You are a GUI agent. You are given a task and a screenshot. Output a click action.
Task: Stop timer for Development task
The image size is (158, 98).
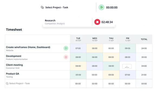click(66, 57)
